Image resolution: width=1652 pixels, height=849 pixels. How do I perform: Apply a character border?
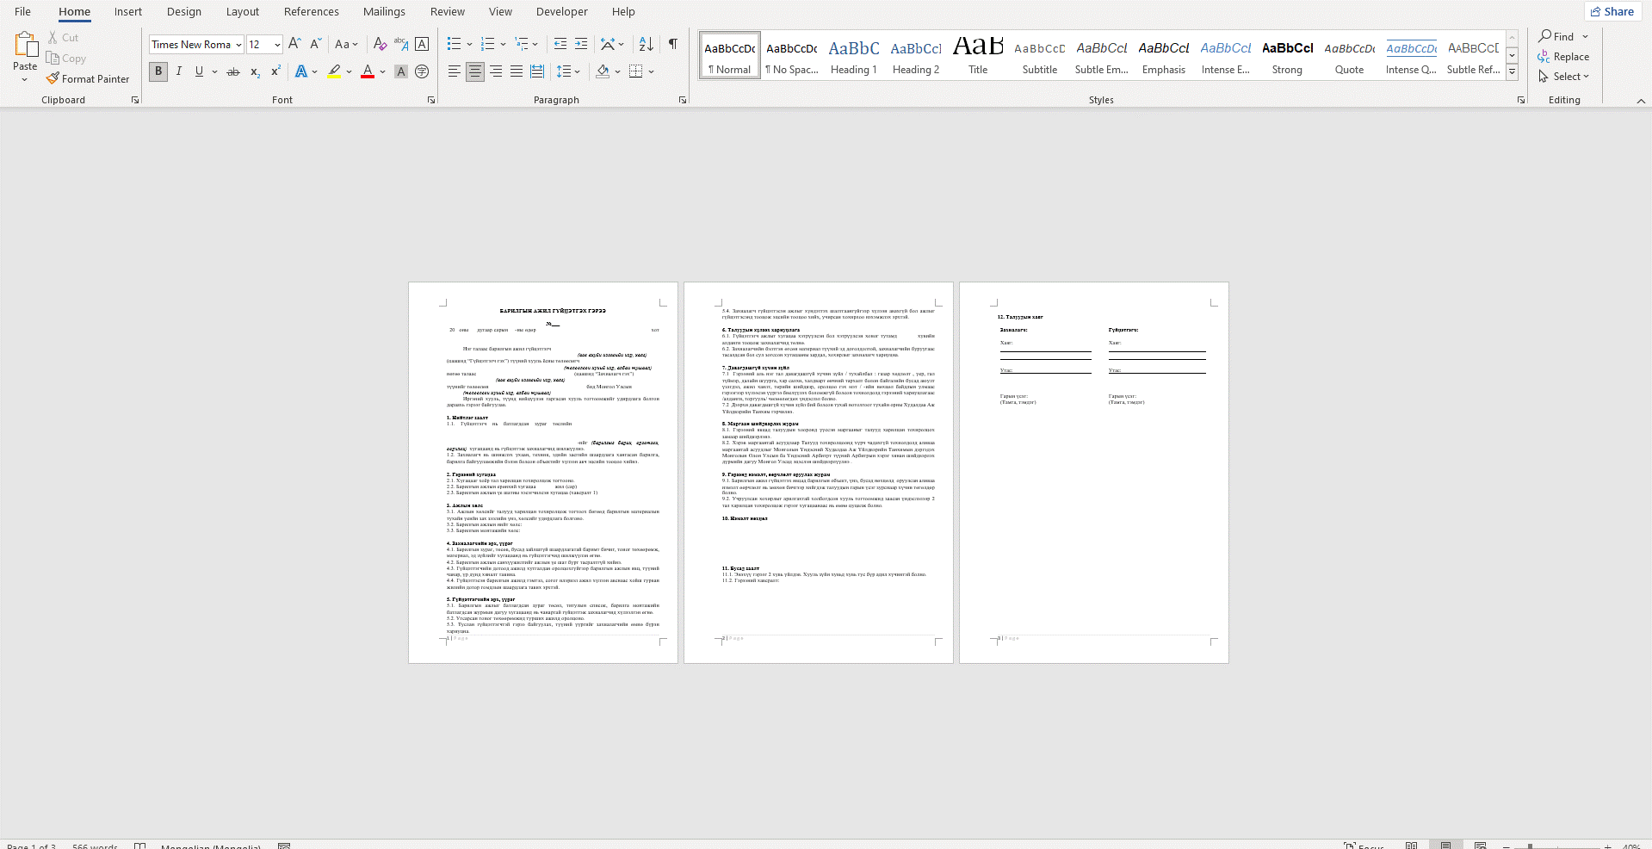[x=422, y=44]
